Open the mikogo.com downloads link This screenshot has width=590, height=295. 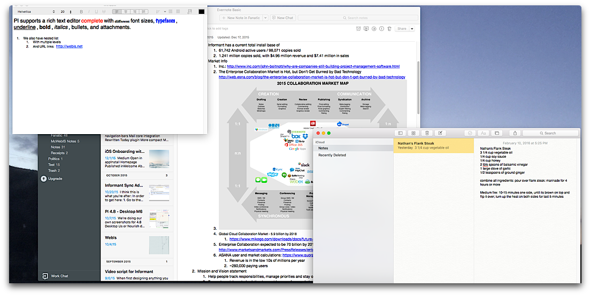(271, 239)
